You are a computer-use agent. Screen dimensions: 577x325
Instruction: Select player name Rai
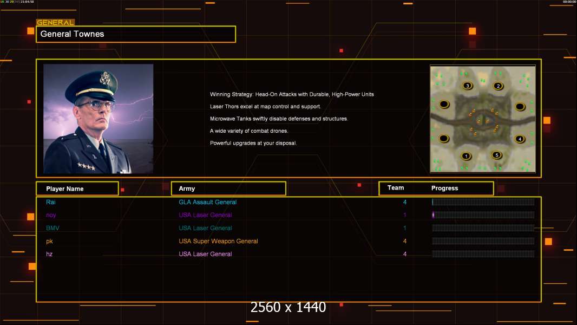pos(51,201)
